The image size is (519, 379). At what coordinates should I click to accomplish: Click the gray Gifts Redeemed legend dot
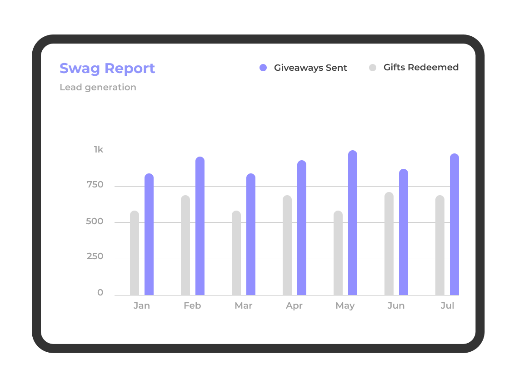(x=373, y=67)
